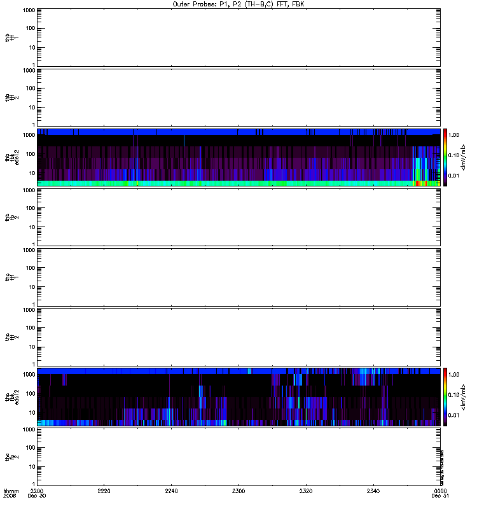477x509 pixels.
Task: Click the "10" tick of thc fff 2 panel
Action: pos(32,347)
